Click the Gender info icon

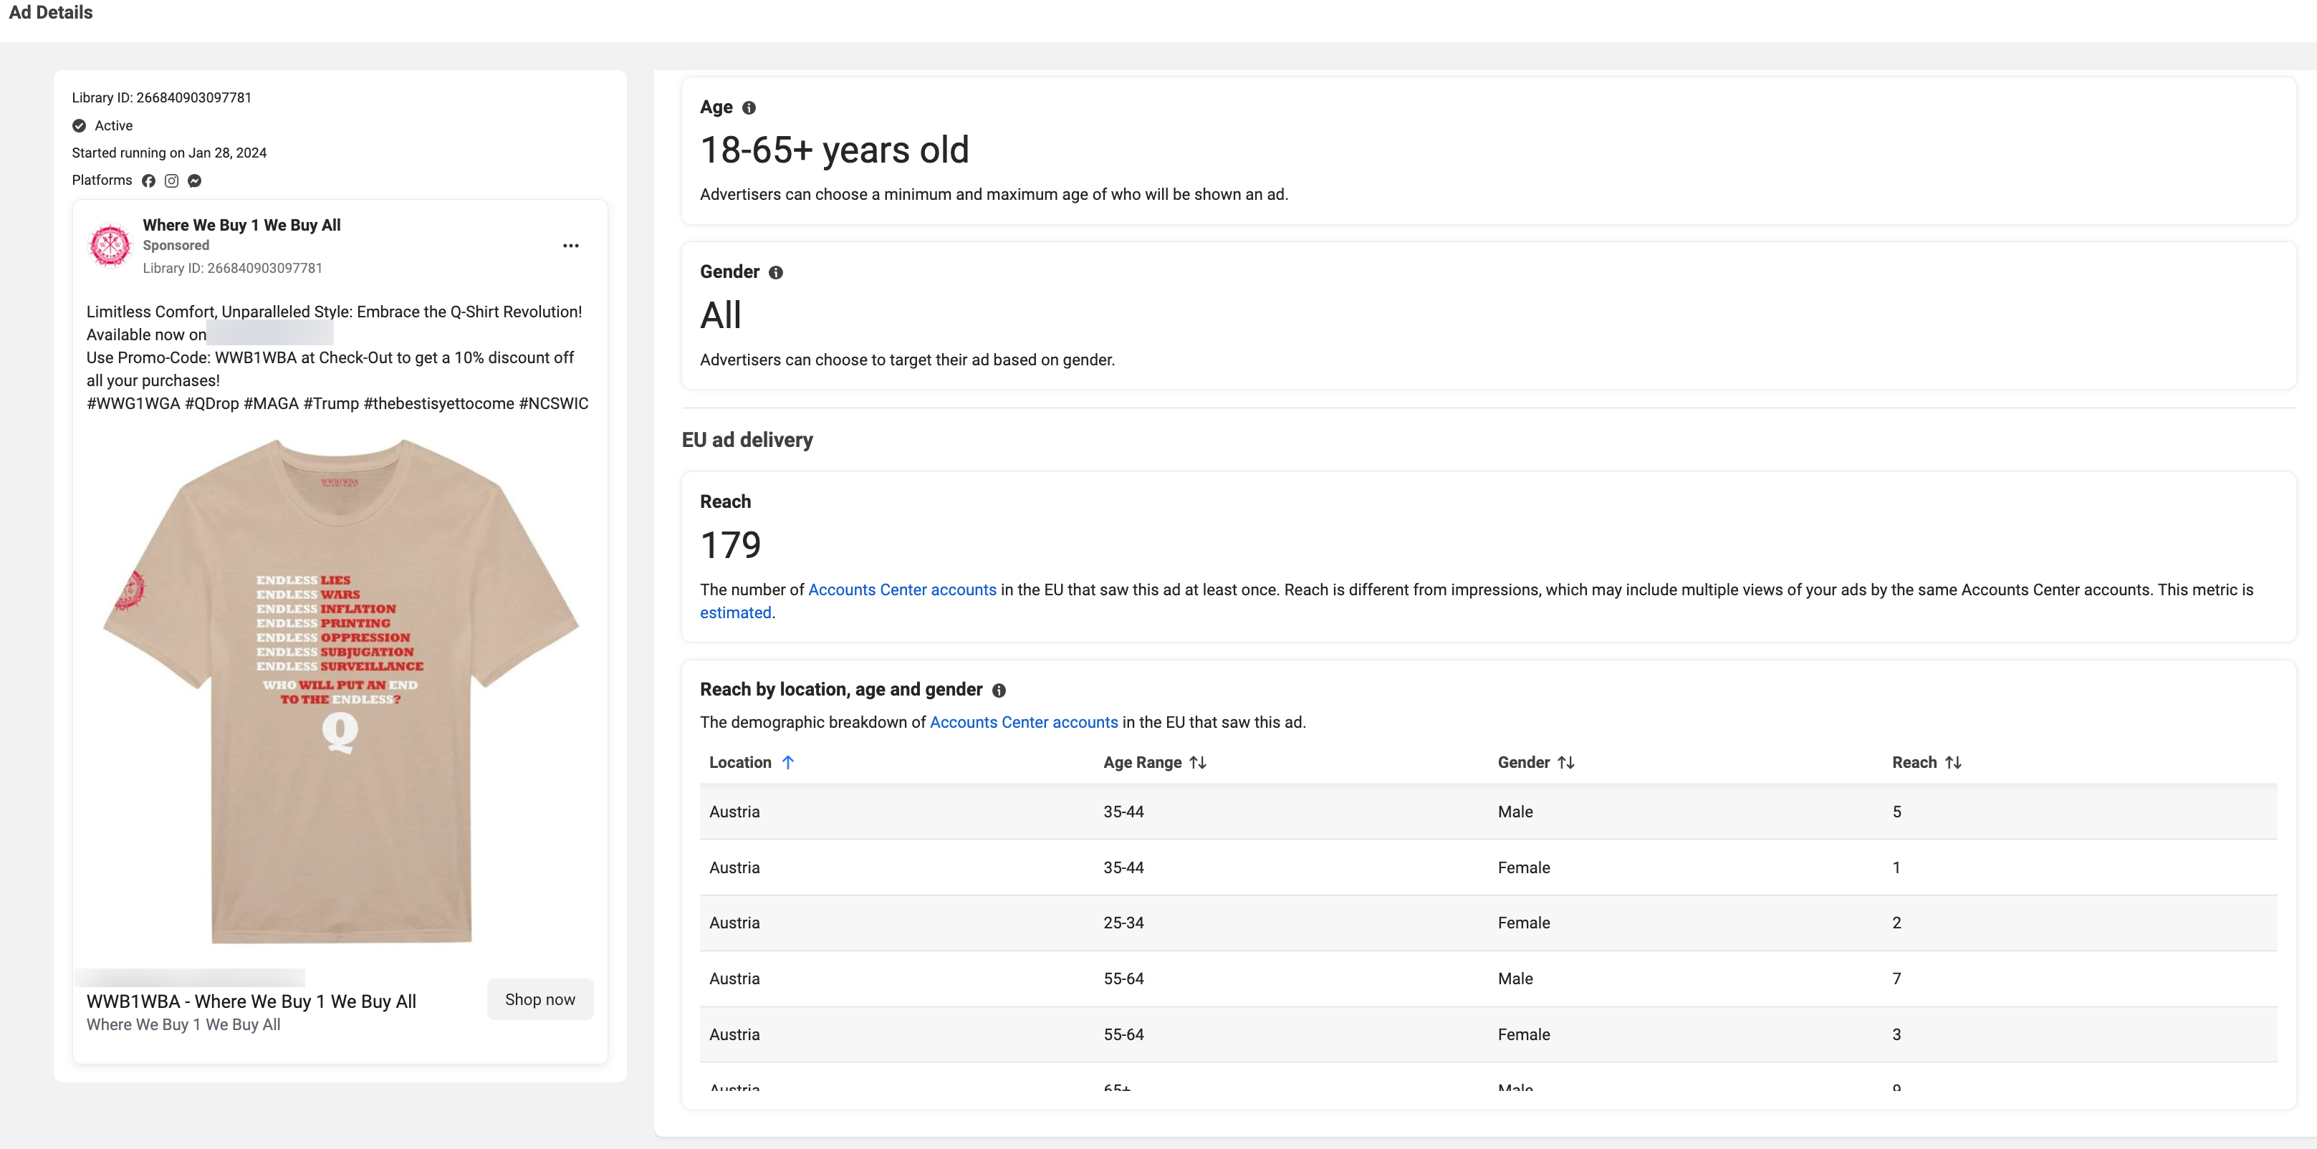point(775,272)
